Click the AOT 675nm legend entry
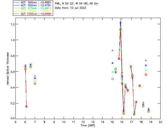Image resolution: width=165 pixels, height=132 pixels. click(x=33, y=8)
